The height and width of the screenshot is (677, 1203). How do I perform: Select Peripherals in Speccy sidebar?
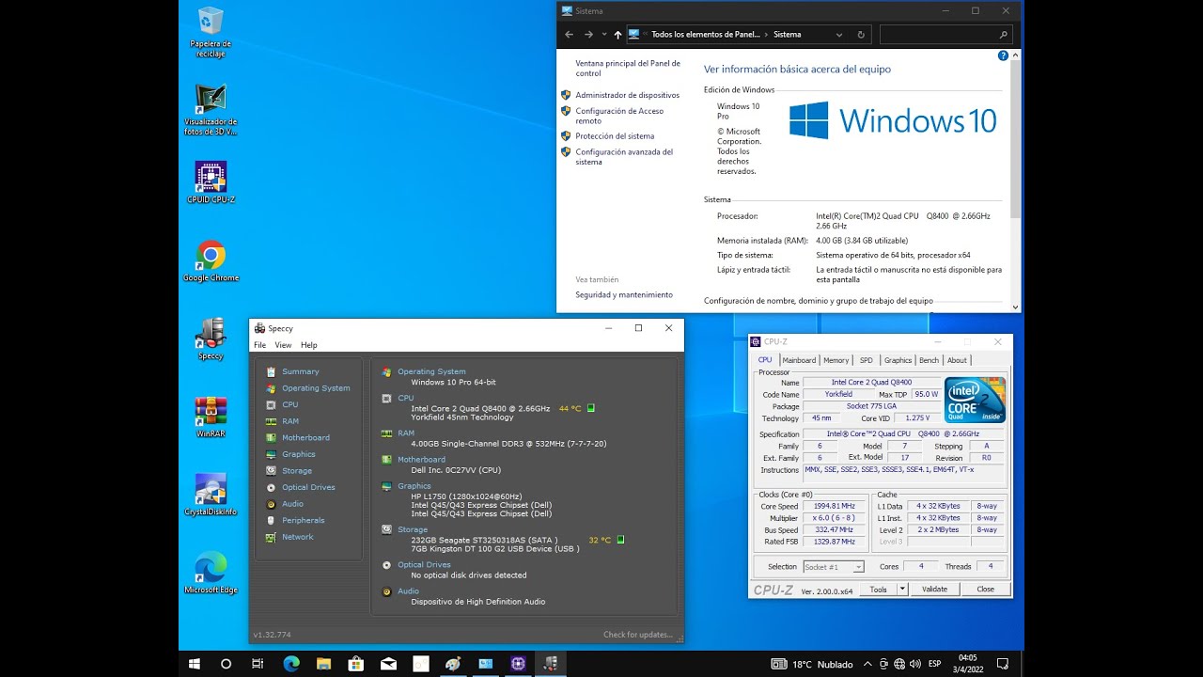[303, 520]
